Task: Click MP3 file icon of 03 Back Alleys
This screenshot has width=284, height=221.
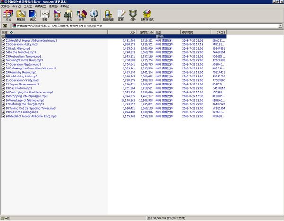Action: 3,49
